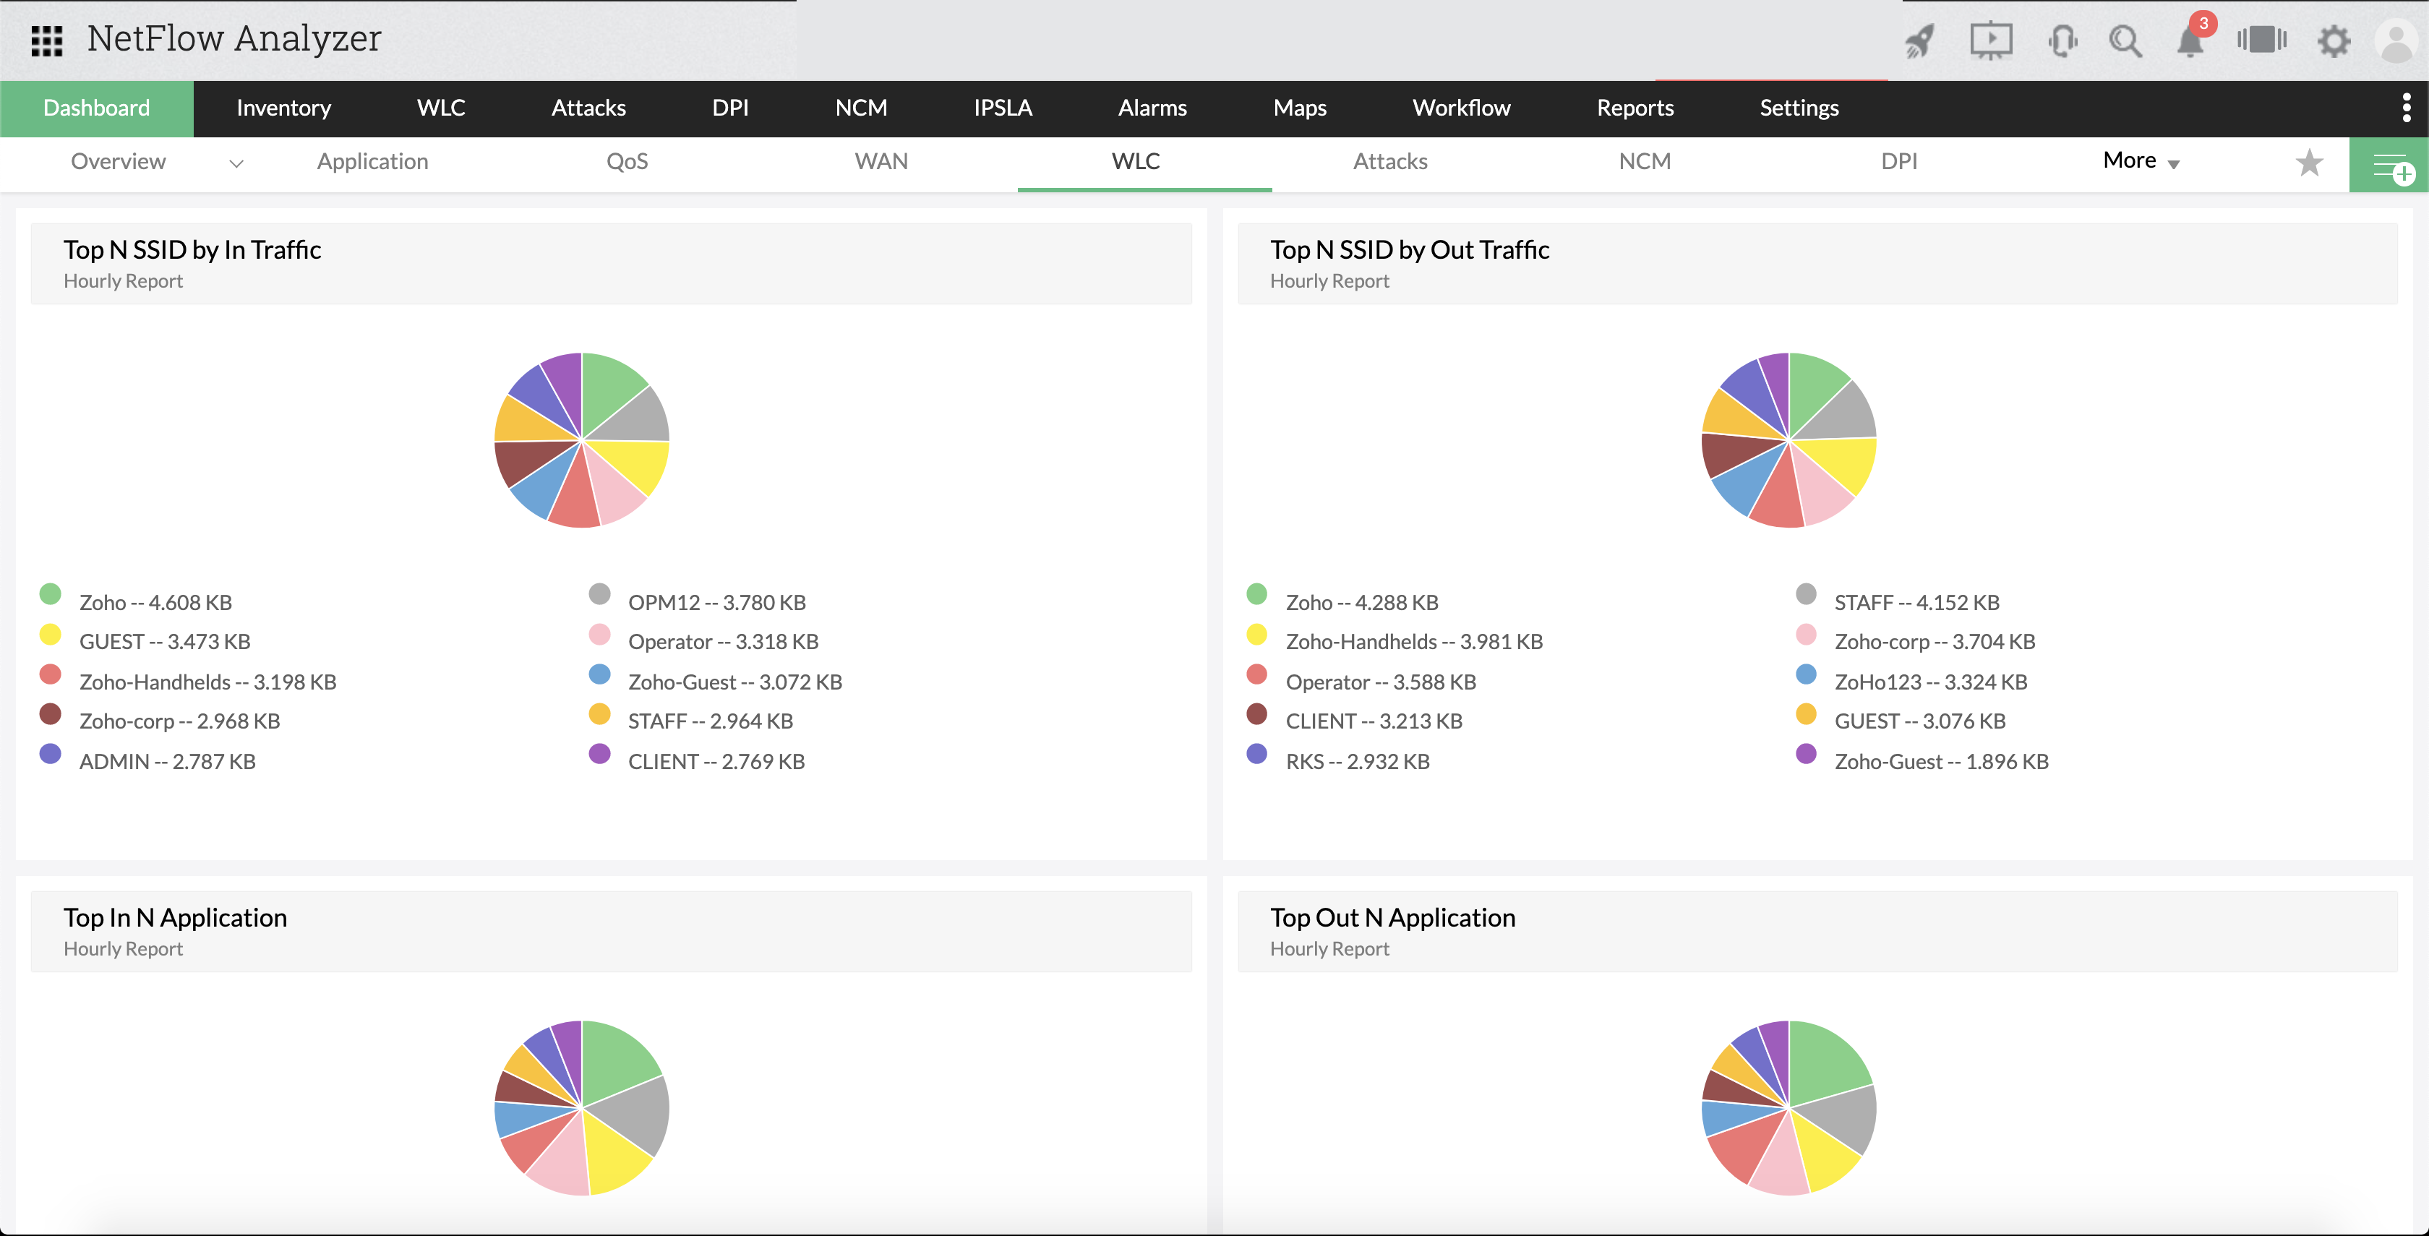This screenshot has width=2429, height=1236.
Task: Click the Top In N Application title
Action: 176,917
